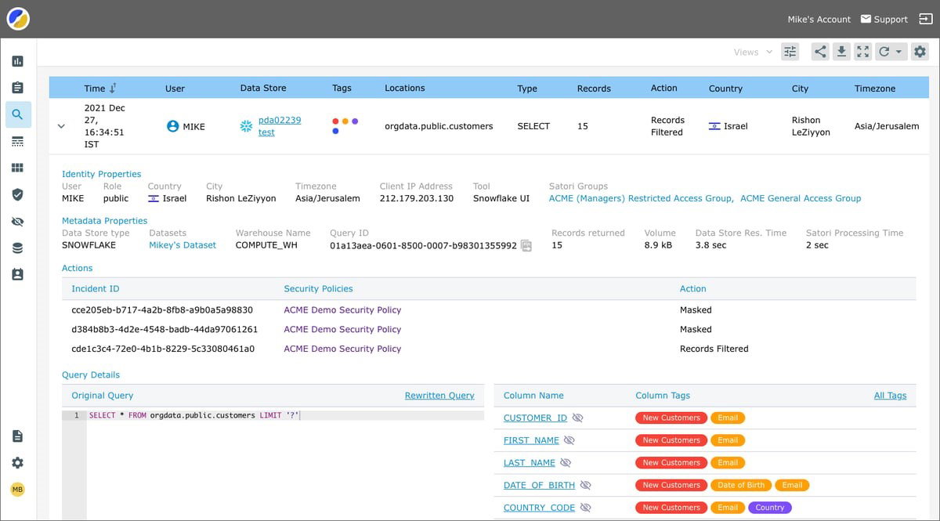Open Support link in header
The width and height of the screenshot is (940, 521).
tap(884, 19)
